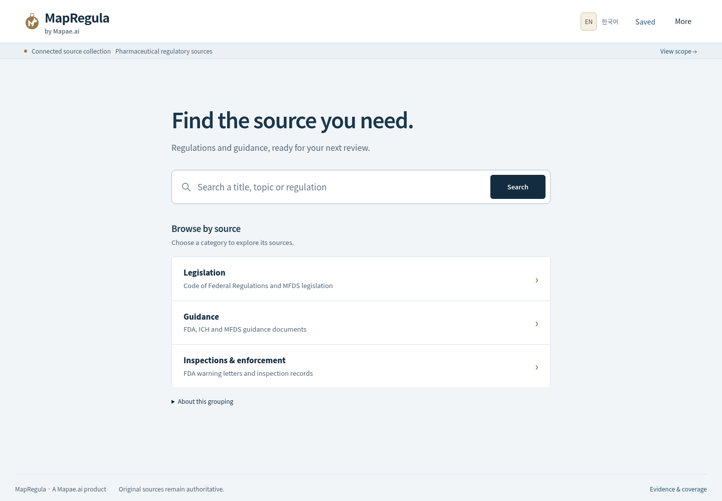Image resolution: width=722 pixels, height=501 pixels.
Task: Open the Guidance category
Action: [361, 323]
